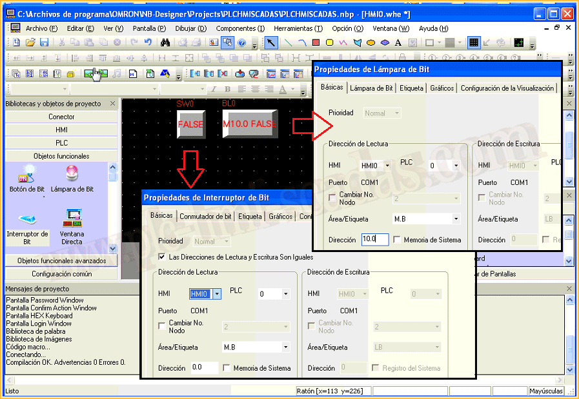
Task: Expand Área/Etiqueta M.B dropdown in Lámpara dialog
Action: tap(456, 219)
